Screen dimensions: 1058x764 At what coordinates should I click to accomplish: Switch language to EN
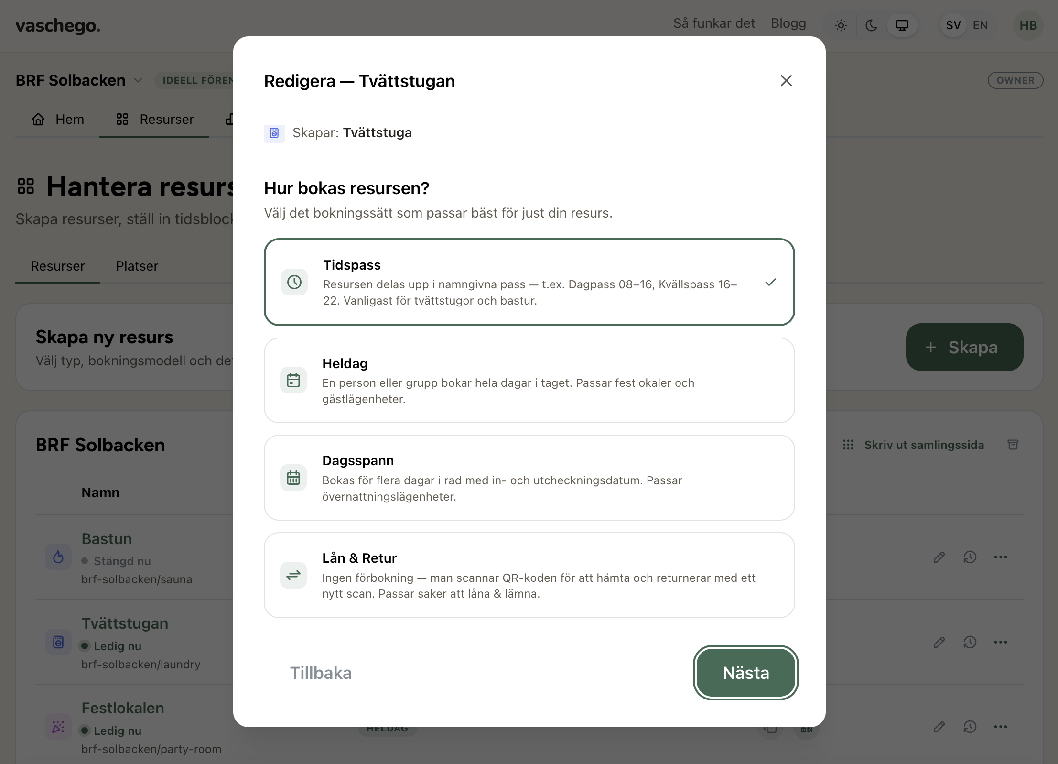(980, 25)
